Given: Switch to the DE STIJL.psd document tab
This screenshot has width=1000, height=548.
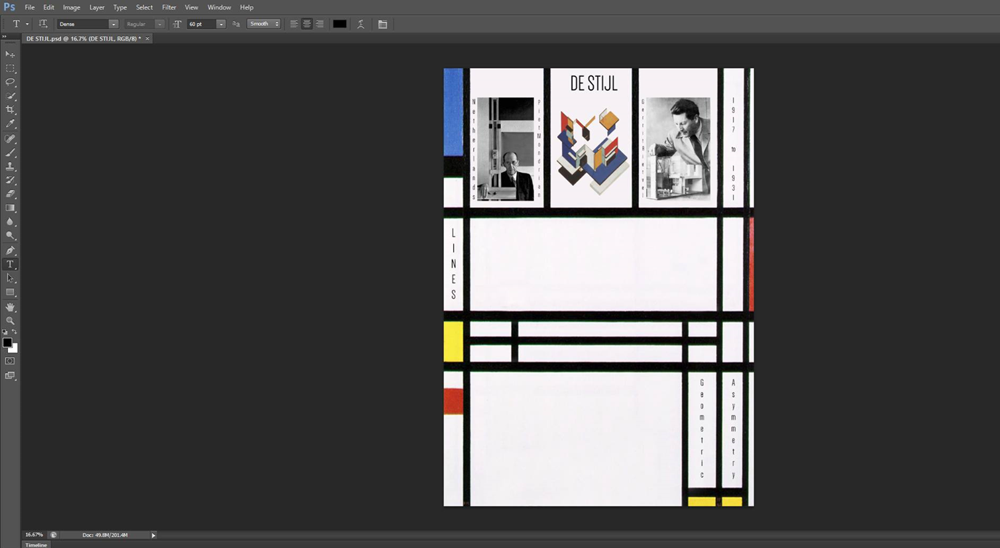Looking at the screenshot, I should [83, 38].
